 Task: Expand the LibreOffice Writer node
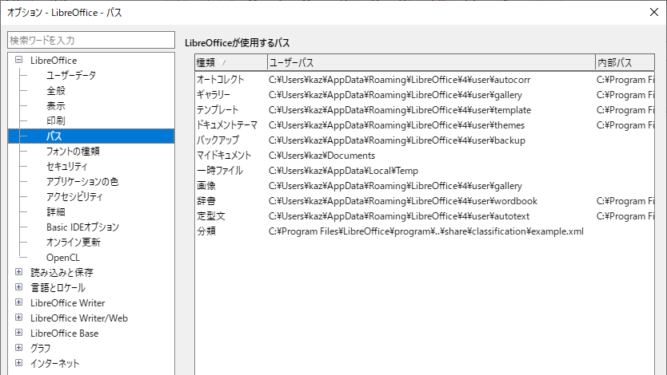18,303
